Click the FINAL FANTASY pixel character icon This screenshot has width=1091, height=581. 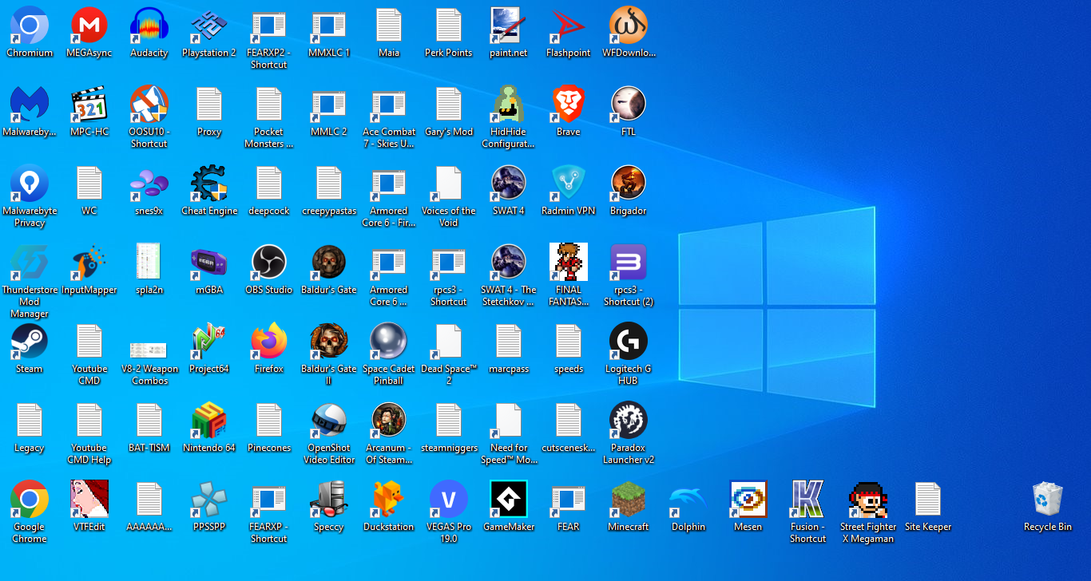(569, 263)
